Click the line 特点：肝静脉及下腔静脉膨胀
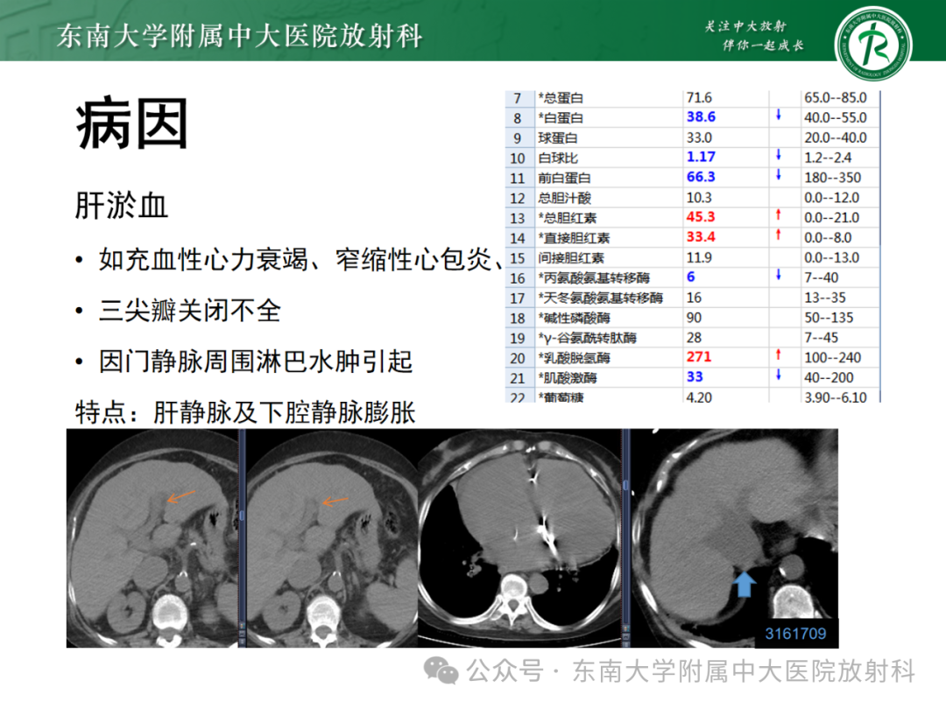The height and width of the screenshot is (709, 946). 245,413
